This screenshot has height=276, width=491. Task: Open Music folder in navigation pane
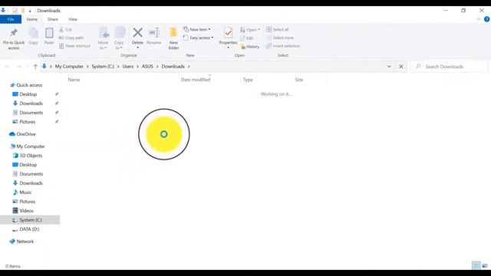pyautogui.click(x=25, y=192)
